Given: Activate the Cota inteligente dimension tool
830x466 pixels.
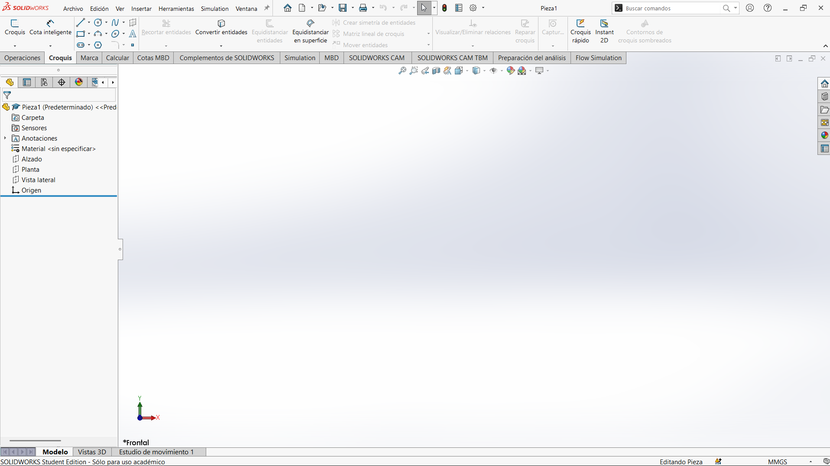Looking at the screenshot, I should coord(50,27).
